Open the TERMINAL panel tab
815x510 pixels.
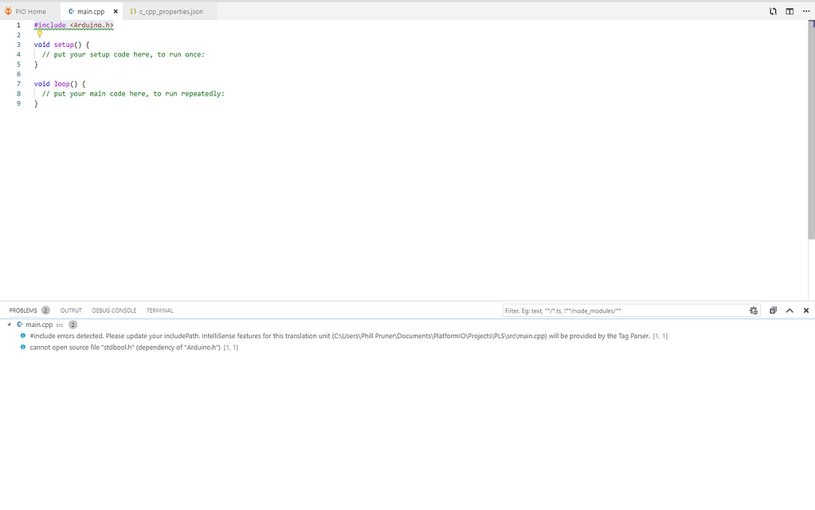(159, 310)
